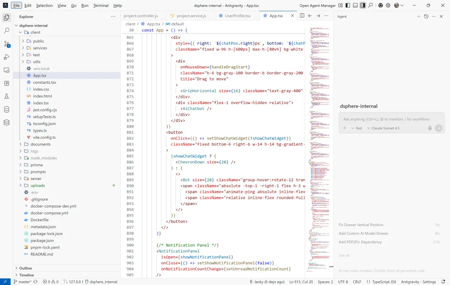Toggle the bottom panel layout button
The image size is (450, 285).
pos(355,5)
